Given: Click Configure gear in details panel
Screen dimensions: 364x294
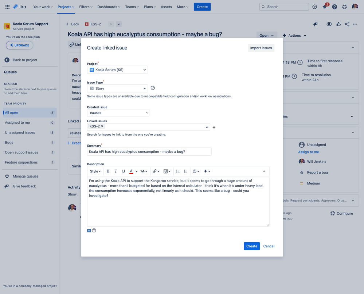Looking at the screenshot, I should pos(341,213).
